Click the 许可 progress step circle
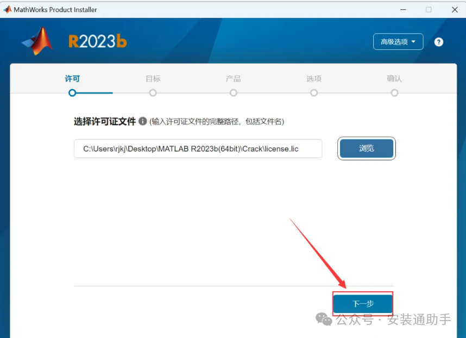This screenshot has height=338, width=466. [x=72, y=93]
